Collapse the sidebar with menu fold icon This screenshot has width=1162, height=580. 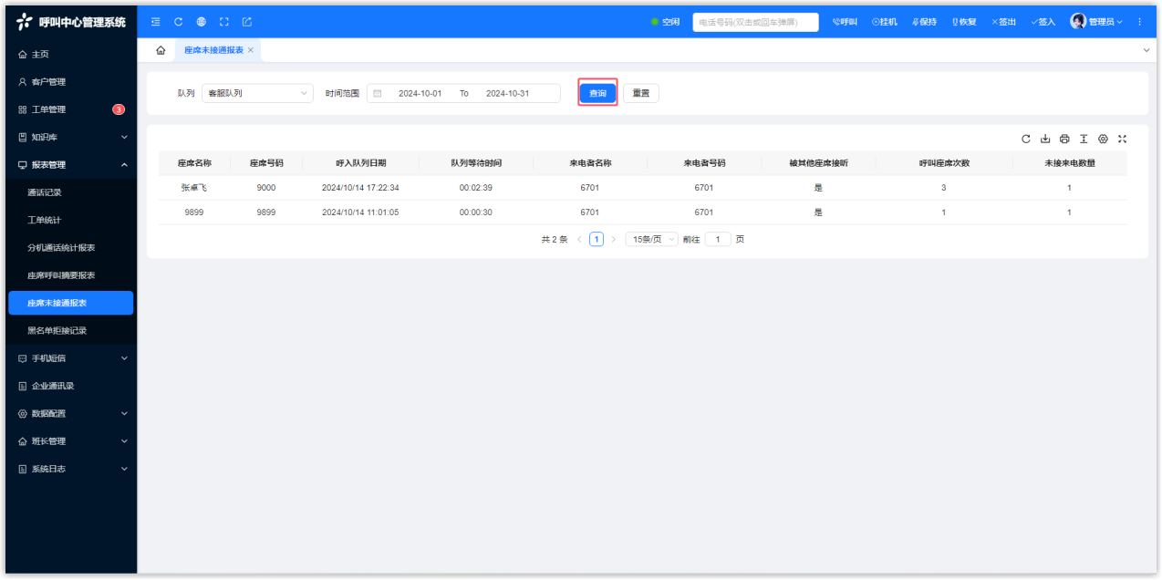(x=156, y=22)
